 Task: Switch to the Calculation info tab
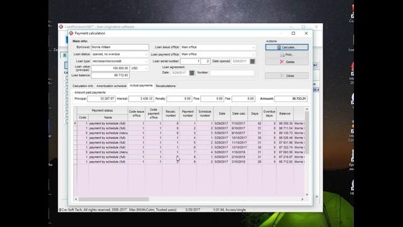(x=82, y=86)
